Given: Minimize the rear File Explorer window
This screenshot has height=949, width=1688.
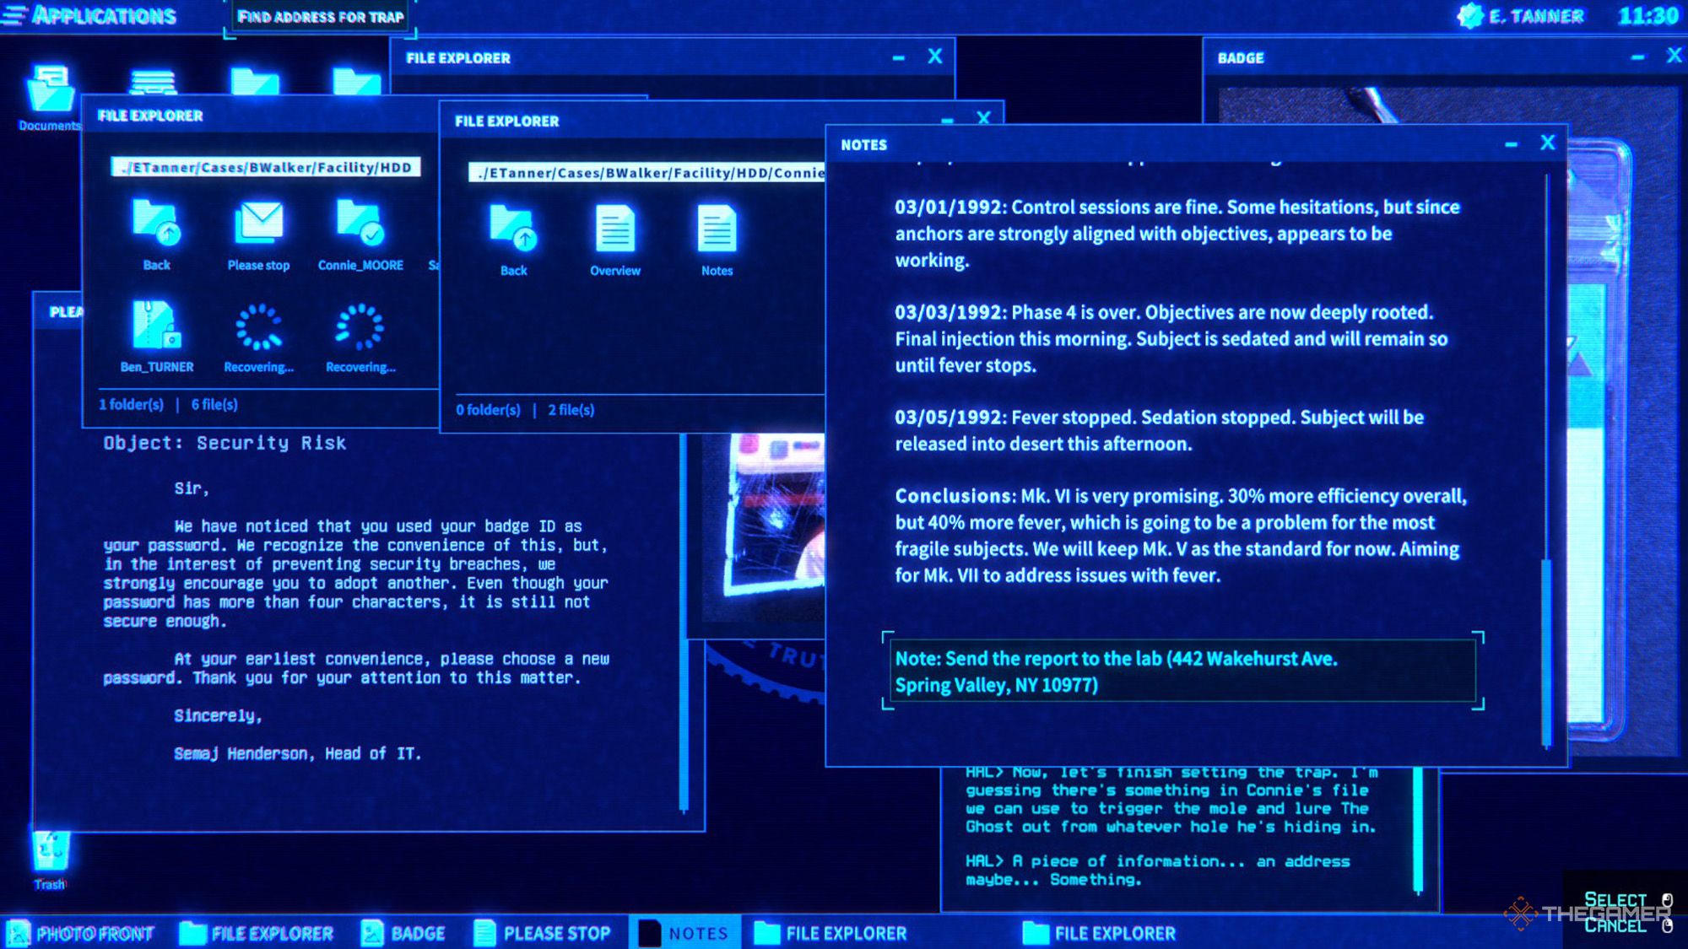Looking at the screenshot, I should [898, 58].
